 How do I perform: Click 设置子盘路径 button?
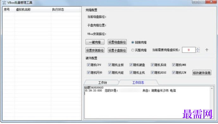(117, 50)
